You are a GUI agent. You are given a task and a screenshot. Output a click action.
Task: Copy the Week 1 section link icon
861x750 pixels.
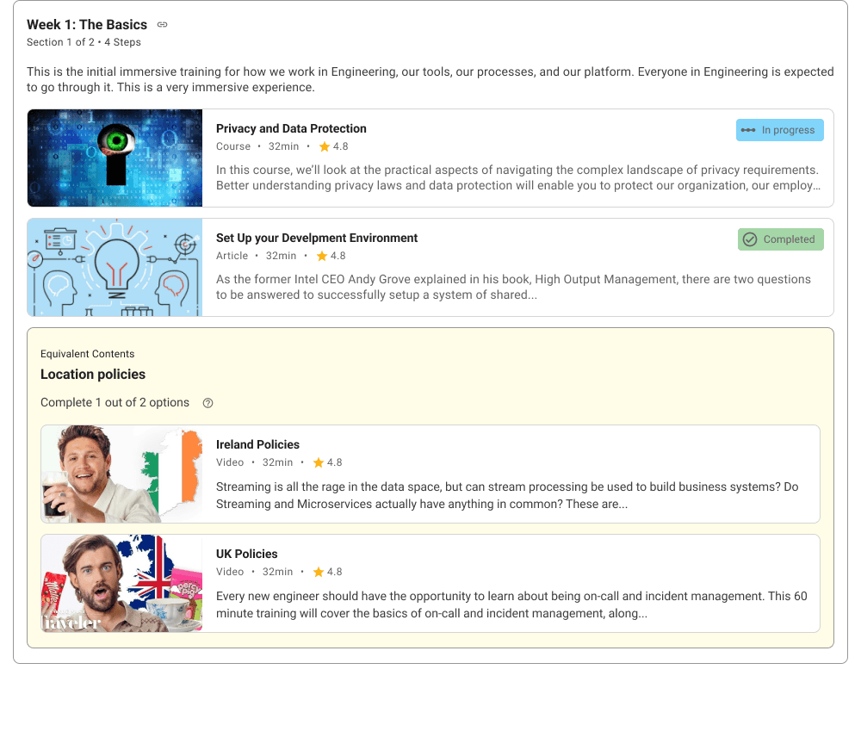pos(162,25)
